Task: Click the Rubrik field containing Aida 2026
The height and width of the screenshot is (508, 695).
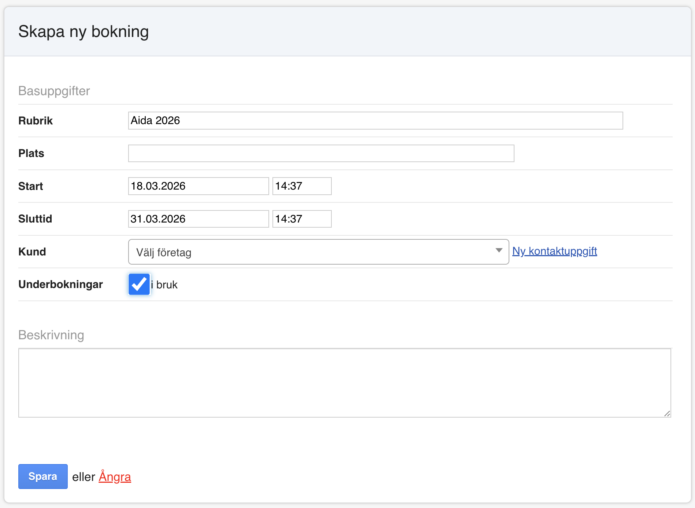Action: [375, 121]
